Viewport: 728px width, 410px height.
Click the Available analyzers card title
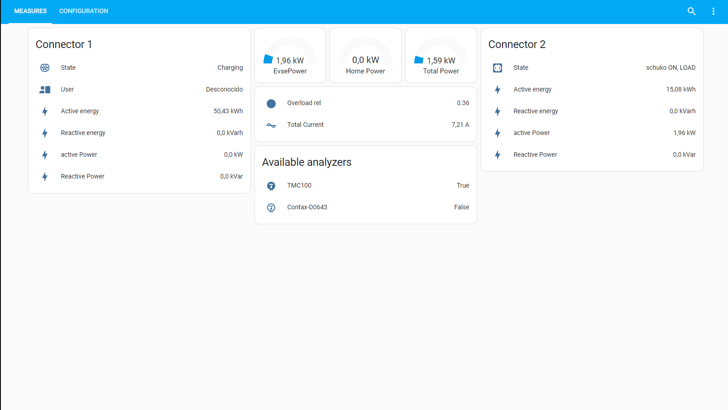pos(307,162)
